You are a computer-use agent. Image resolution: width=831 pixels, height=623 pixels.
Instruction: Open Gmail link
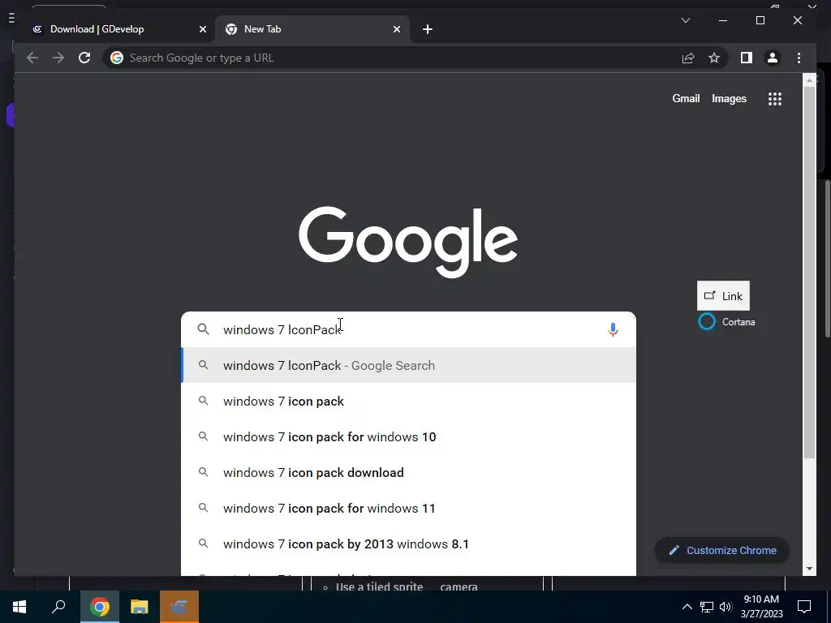coord(686,98)
